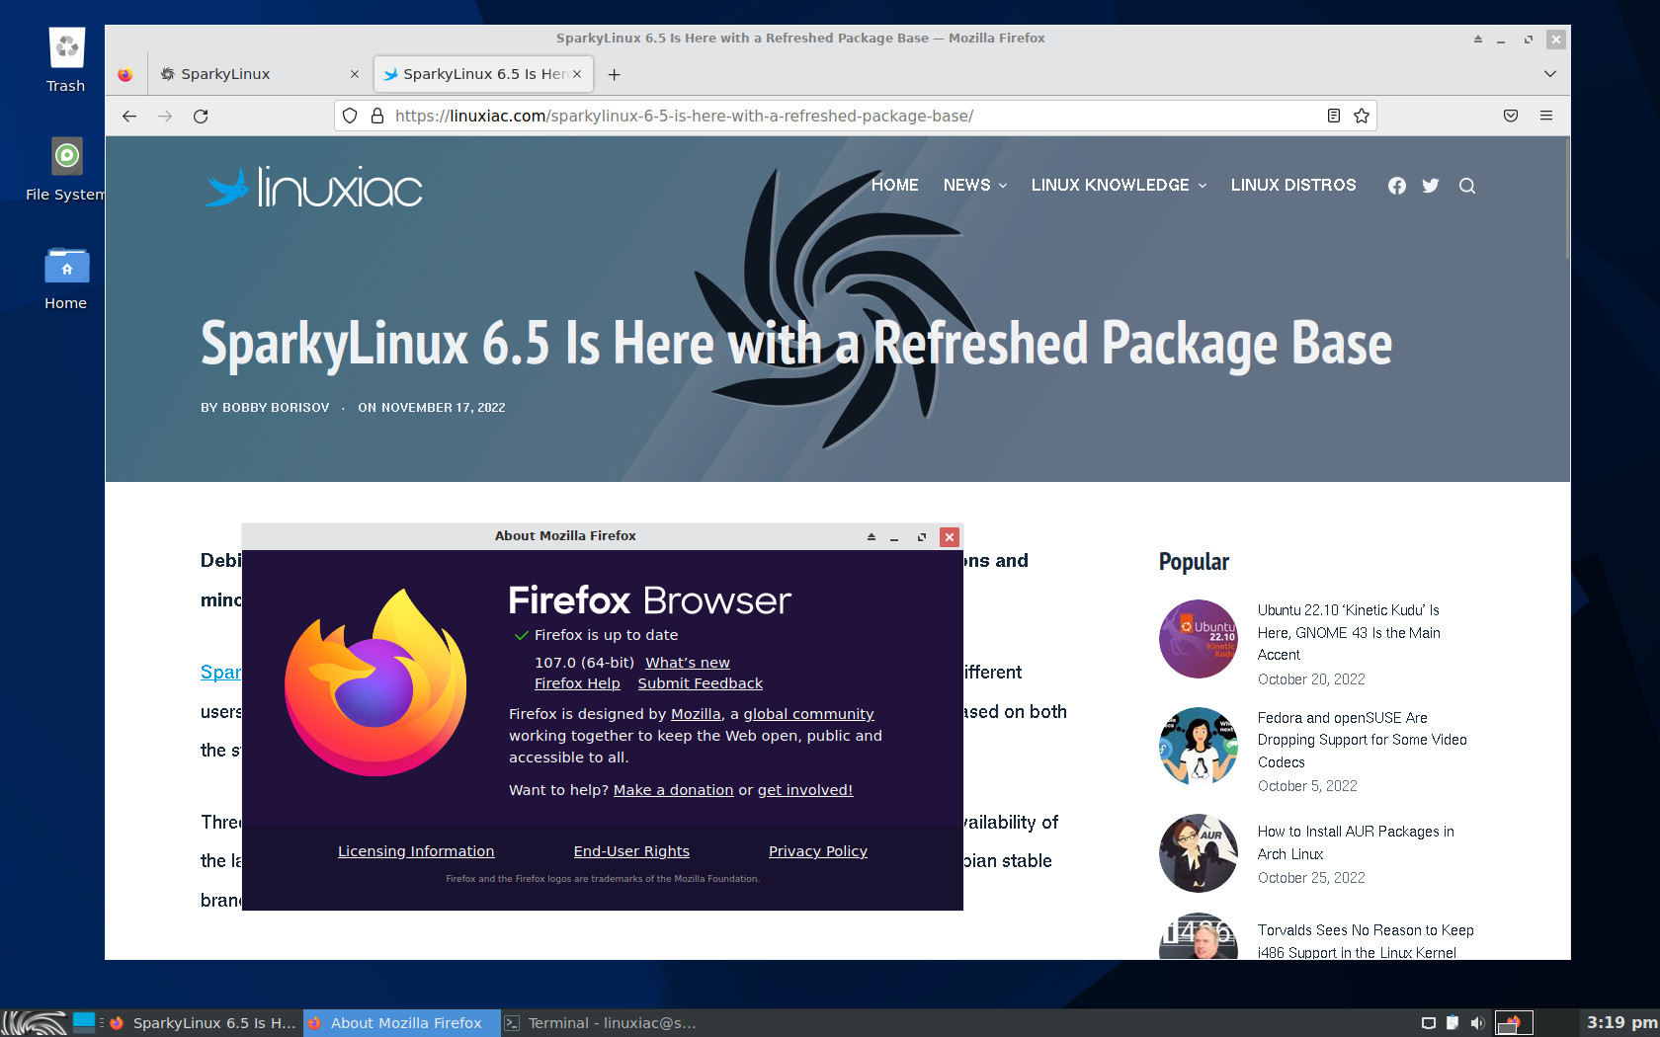
Task: Click the get involved! link
Action: tap(805, 790)
